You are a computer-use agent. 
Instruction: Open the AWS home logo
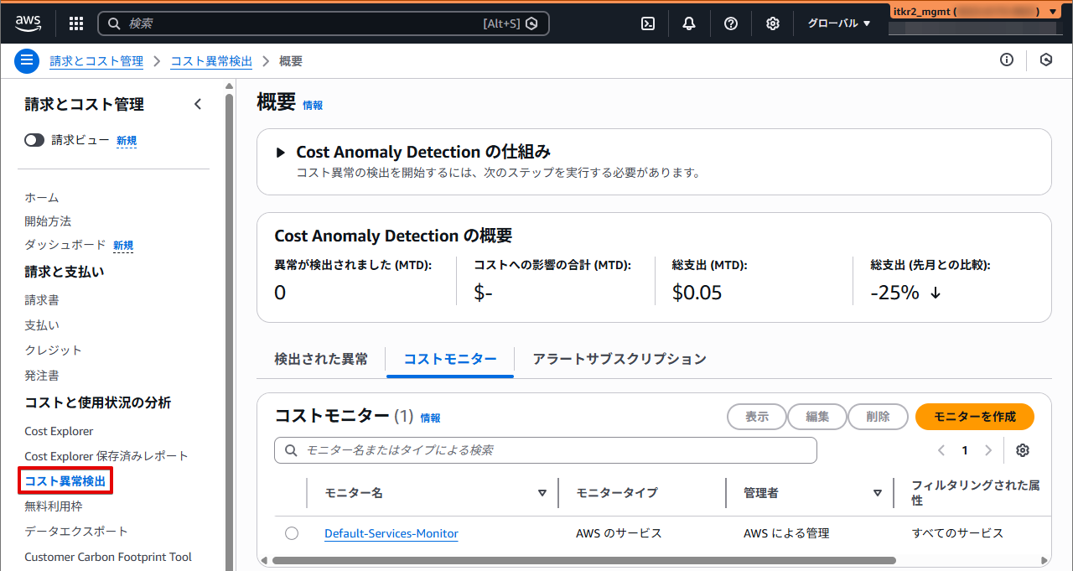29,23
